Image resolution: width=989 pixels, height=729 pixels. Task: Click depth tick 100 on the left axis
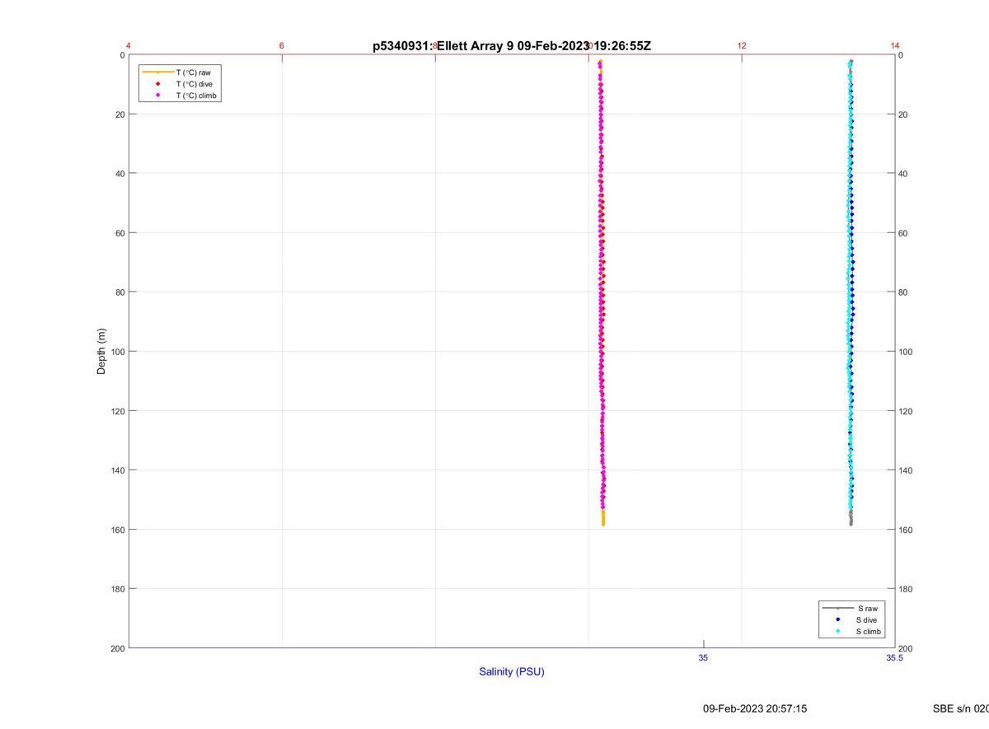pyautogui.click(x=118, y=352)
